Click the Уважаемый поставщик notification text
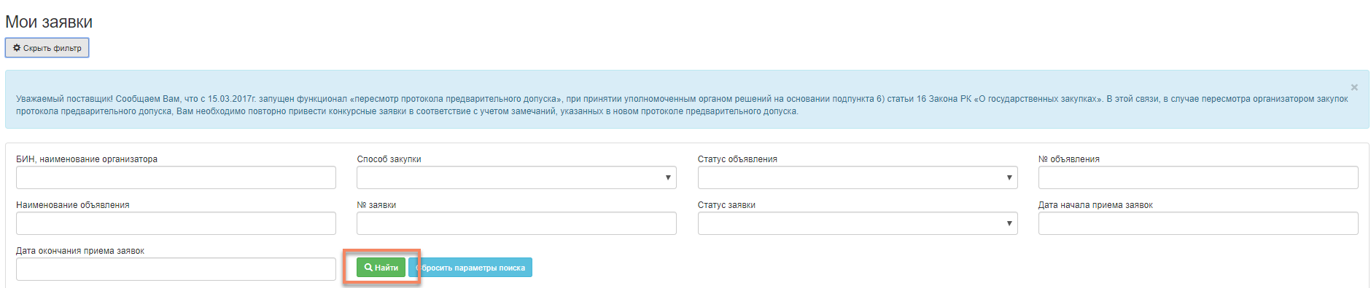The image size is (1371, 288). click(682, 105)
